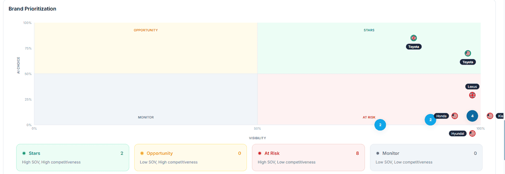This screenshot has width=505, height=174.
Task: Click the US flag marker beside Kia
Action: pos(490,116)
